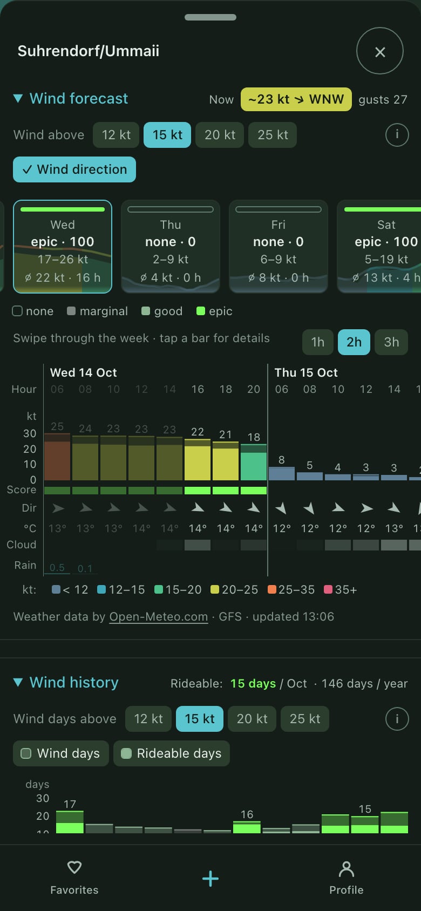Tap the 21 kt bar at Wed 18

pos(226,461)
